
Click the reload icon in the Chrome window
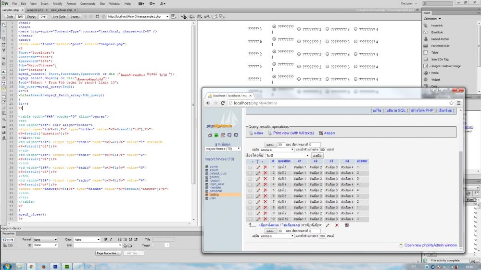click(223, 103)
